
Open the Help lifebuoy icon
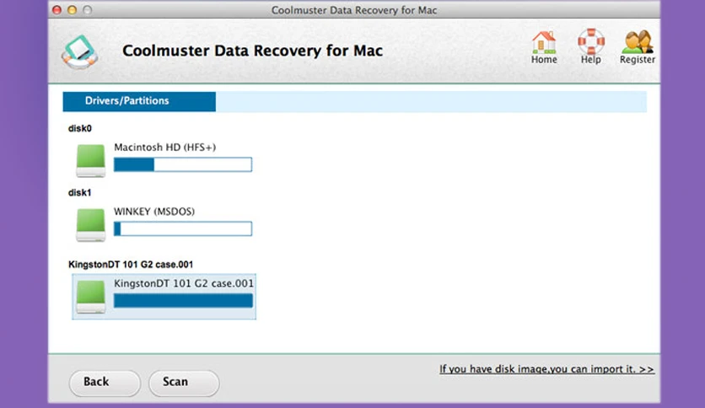tap(591, 41)
